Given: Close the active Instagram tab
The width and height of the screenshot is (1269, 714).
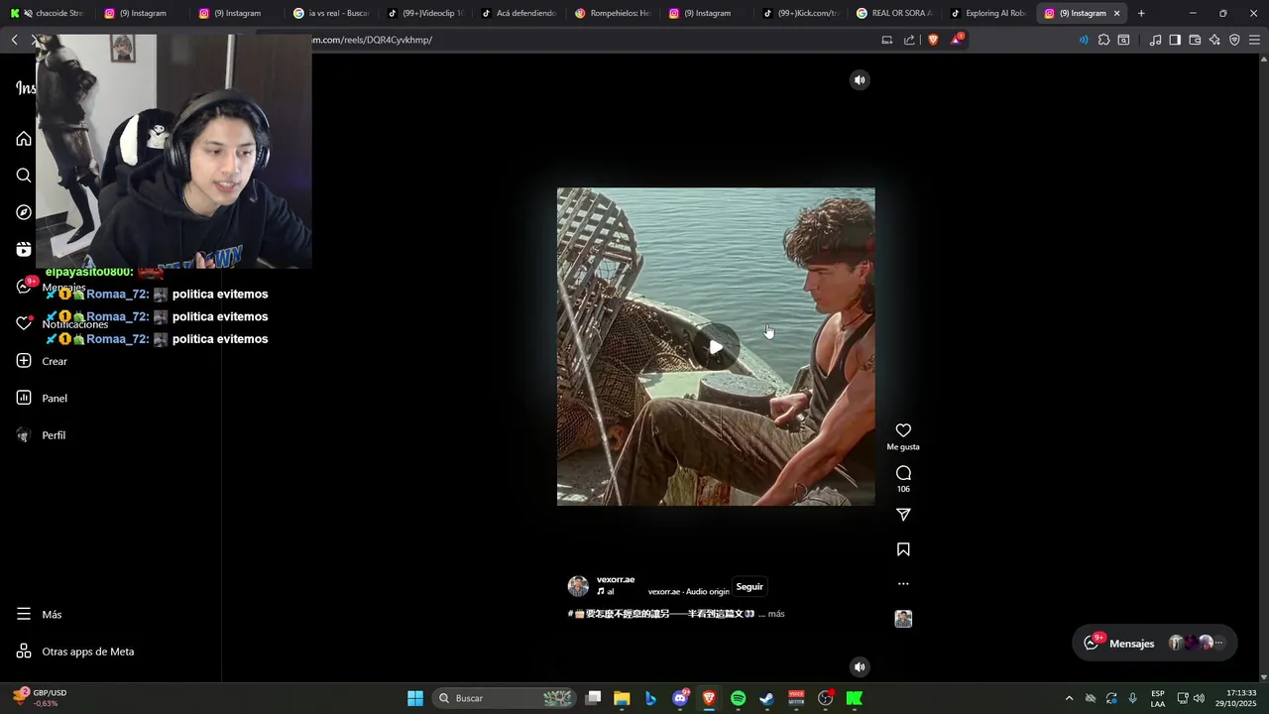Looking at the screenshot, I should pos(1116,13).
